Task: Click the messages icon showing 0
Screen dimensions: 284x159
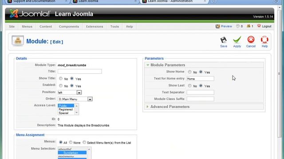Action: (238, 26)
